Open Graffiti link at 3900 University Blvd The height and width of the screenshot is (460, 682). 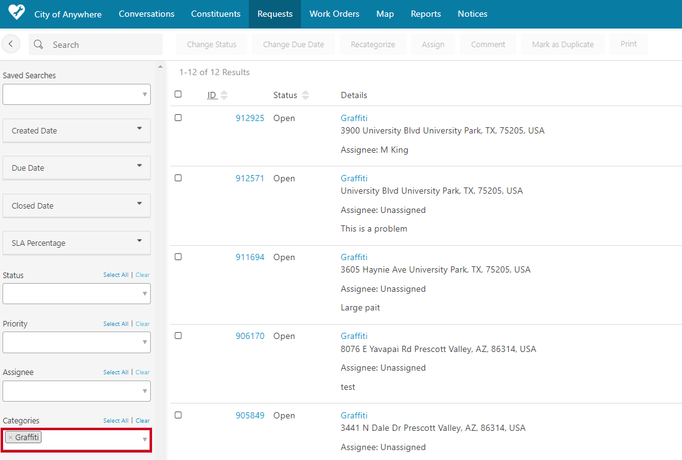pos(354,118)
